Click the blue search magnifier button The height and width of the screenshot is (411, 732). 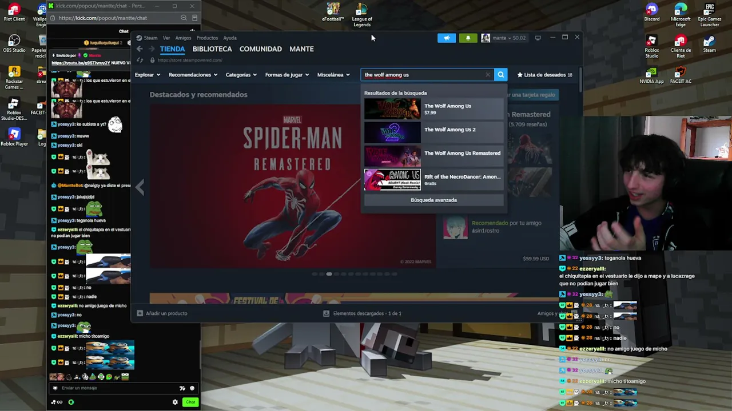[500, 75]
